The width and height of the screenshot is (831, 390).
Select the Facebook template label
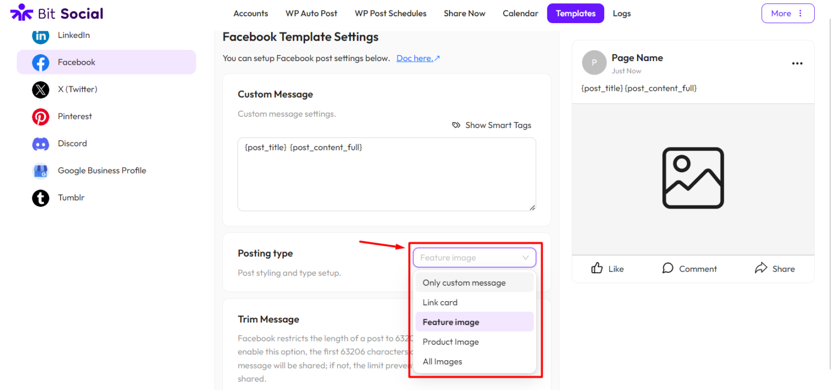click(76, 62)
